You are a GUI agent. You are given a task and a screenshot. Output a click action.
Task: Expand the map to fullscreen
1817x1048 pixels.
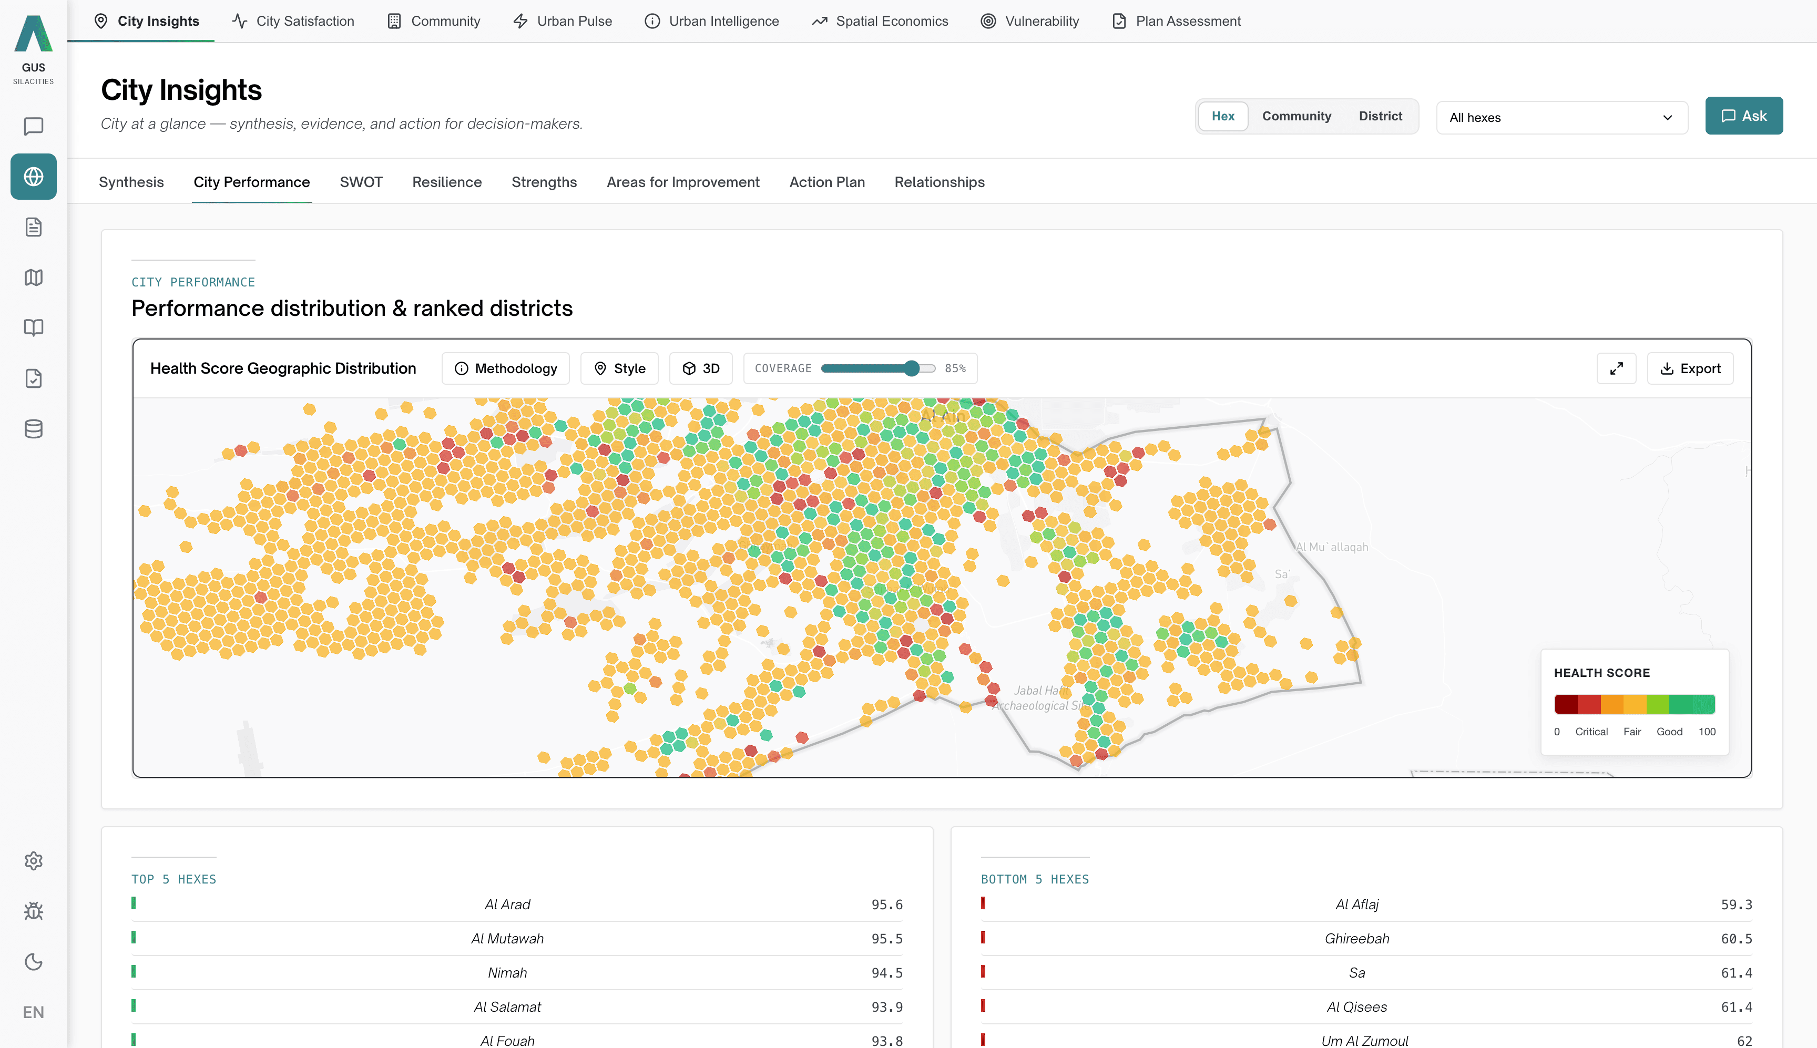click(x=1616, y=368)
